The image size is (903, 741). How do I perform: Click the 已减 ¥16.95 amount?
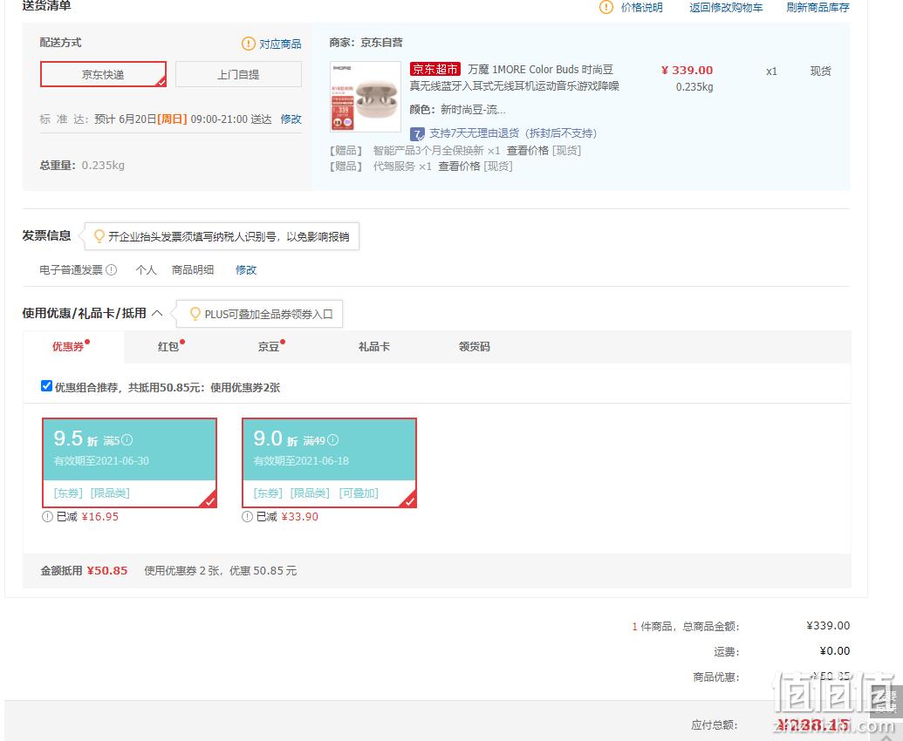(100, 517)
